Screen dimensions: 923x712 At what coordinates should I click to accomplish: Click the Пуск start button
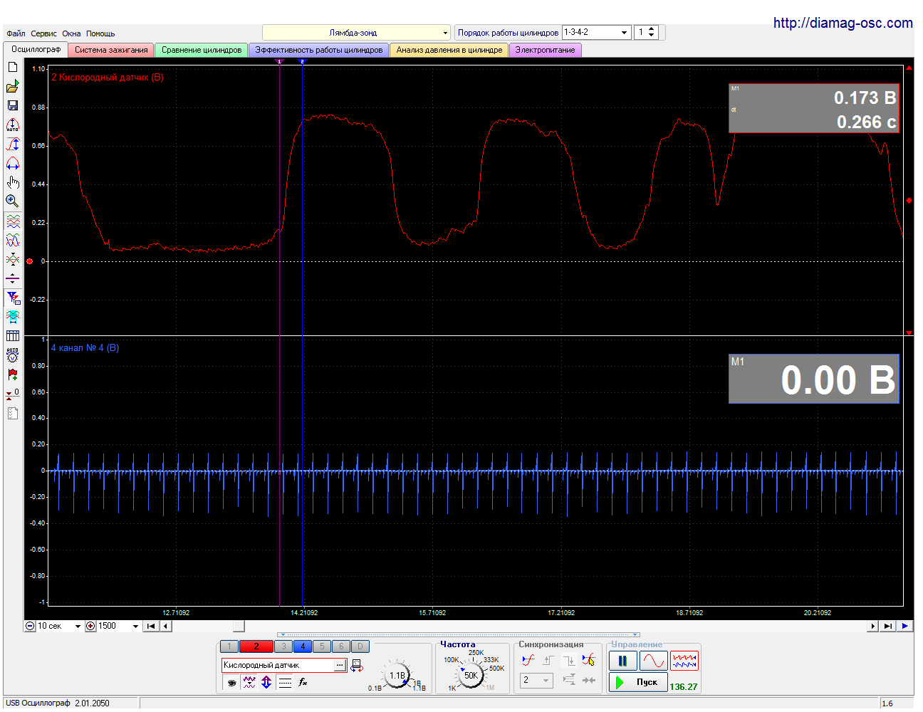tap(638, 682)
